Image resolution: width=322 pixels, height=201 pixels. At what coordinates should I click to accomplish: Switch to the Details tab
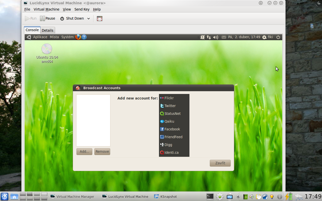pos(48,30)
